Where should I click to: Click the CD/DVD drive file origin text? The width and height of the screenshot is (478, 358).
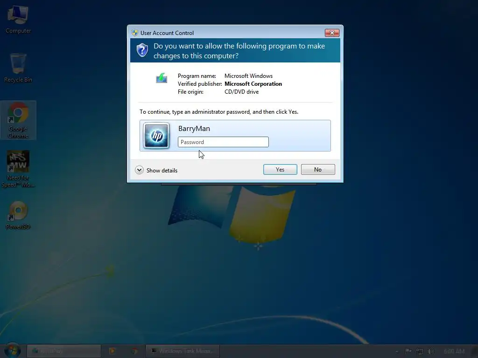[241, 92]
